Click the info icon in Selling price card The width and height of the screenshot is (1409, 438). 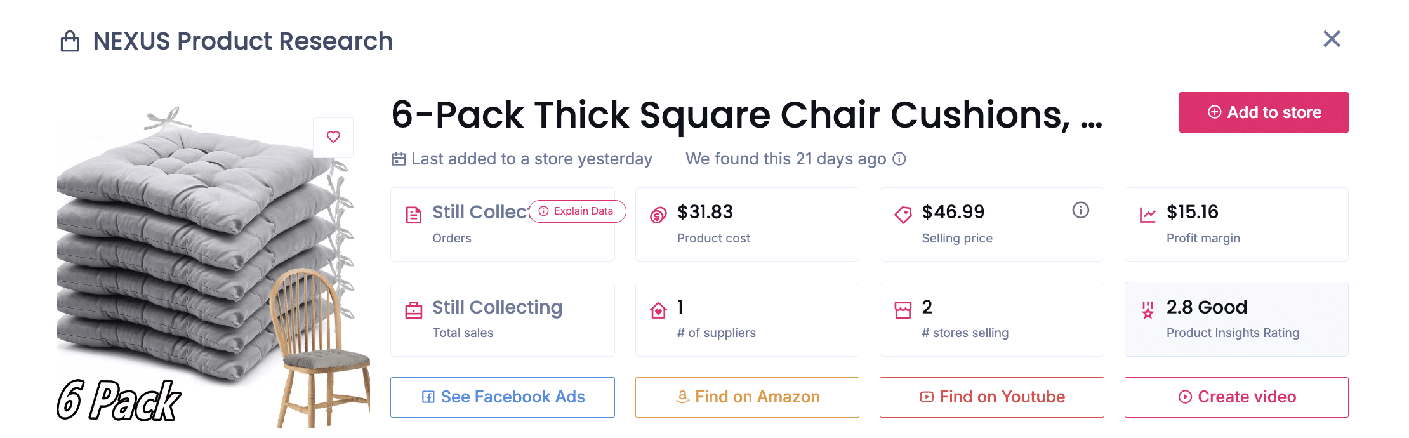tap(1080, 210)
